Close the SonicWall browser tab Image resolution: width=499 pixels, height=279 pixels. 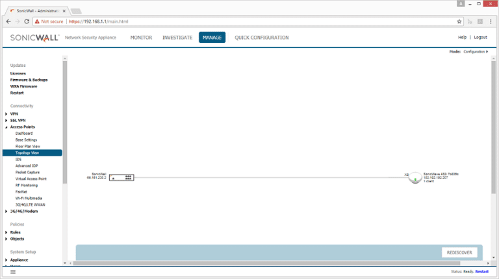click(x=64, y=11)
